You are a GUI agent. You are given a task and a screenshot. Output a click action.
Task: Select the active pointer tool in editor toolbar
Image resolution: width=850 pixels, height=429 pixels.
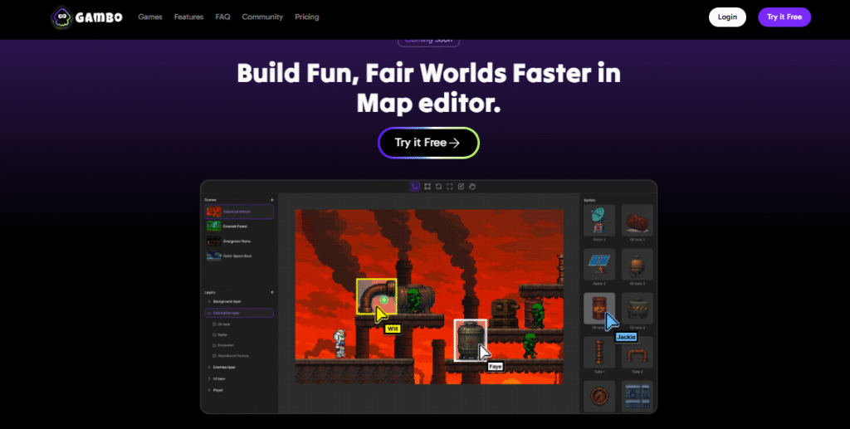(x=415, y=187)
